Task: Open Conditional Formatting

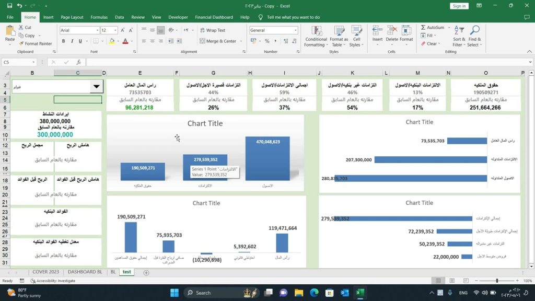Action: coord(316,36)
